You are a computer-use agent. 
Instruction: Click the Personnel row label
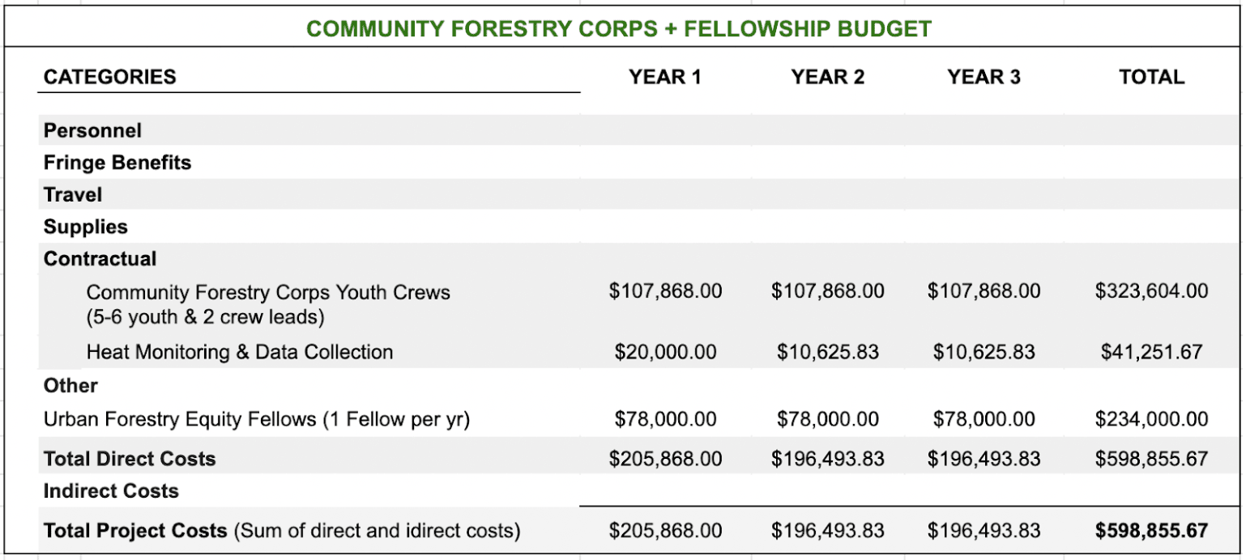(x=92, y=130)
